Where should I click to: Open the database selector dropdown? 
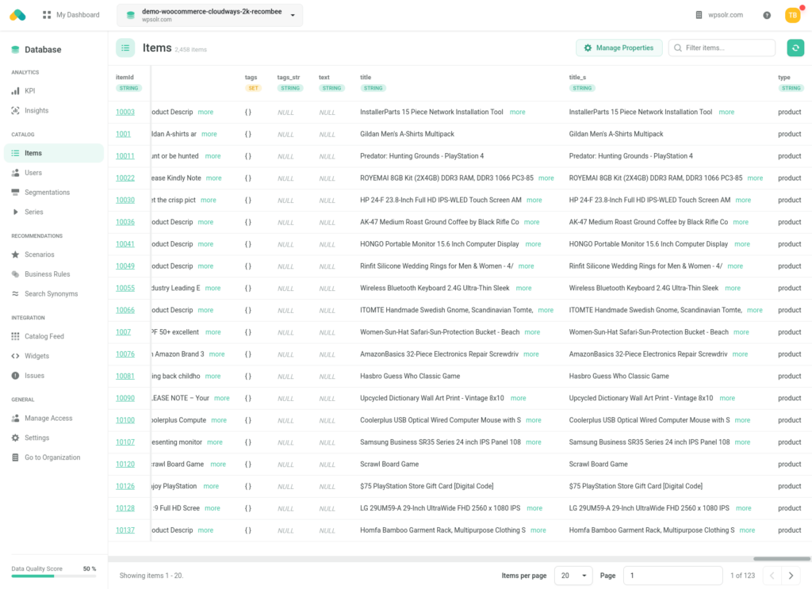coord(209,16)
